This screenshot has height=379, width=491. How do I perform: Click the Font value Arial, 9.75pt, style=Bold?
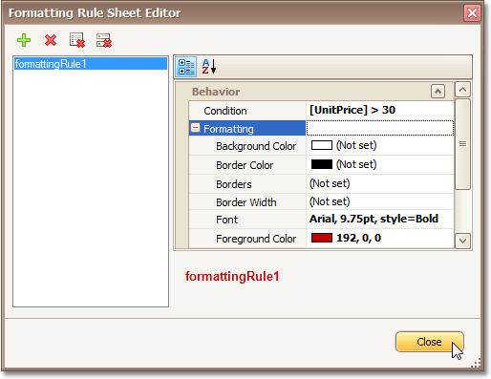374,219
